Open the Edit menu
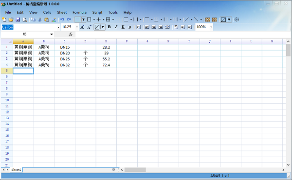The image size is (292, 180). [x=20, y=12]
